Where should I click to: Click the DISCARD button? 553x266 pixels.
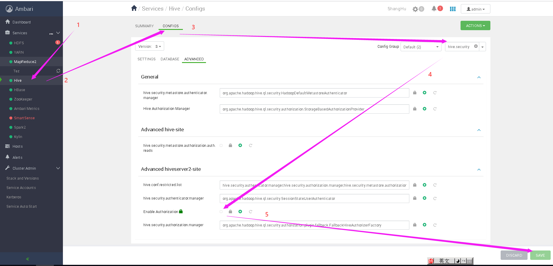(x=514, y=255)
